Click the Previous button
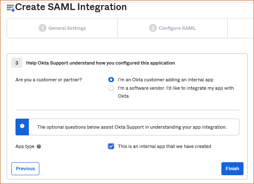 pos(25,169)
